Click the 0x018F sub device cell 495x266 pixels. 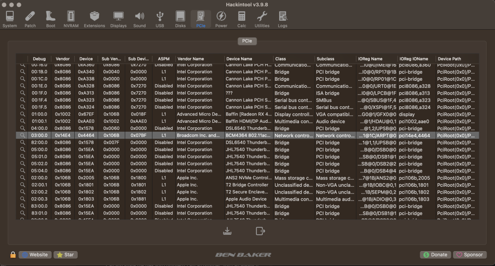[x=138, y=114]
